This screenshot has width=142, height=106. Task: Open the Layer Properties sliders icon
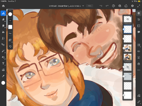point(139,19)
